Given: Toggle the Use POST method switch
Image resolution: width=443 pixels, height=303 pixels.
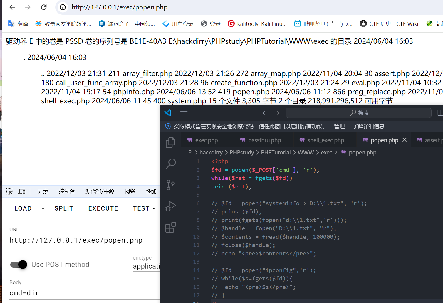Looking at the screenshot, I should pyautogui.click(x=19, y=265).
